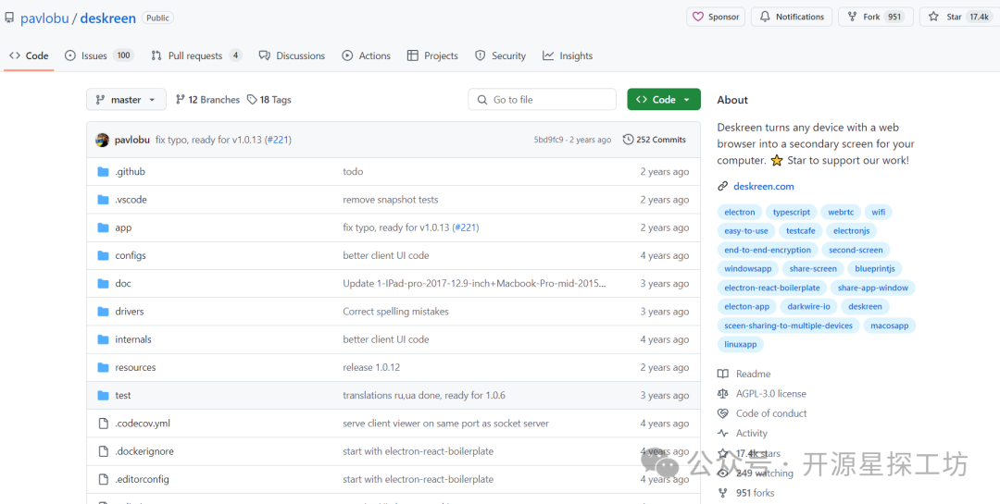Open the .vscode folder
This screenshot has height=504, width=1000.
(x=131, y=200)
